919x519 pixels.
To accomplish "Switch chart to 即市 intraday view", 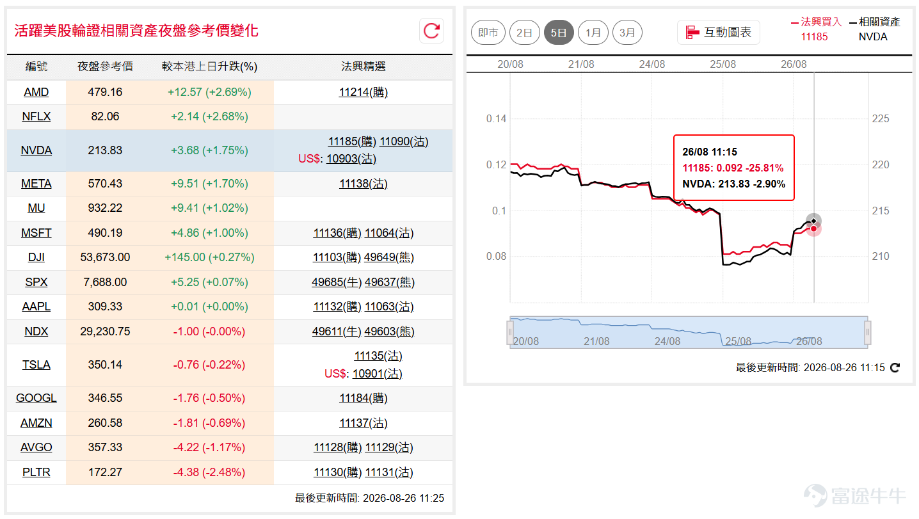I will coord(488,33).
